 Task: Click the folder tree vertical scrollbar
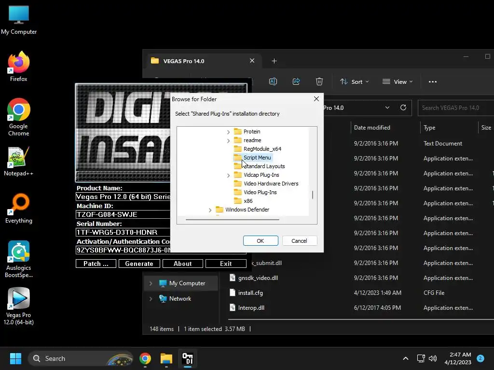pyautogui.click(x=313, y=195)
